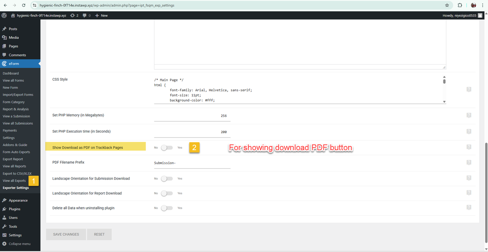The width and height of the screenshot is (488, 252).
Task: Open View all Exports
Action: click(x=14, y=181)
